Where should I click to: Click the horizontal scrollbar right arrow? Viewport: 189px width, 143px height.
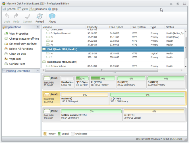182,70
